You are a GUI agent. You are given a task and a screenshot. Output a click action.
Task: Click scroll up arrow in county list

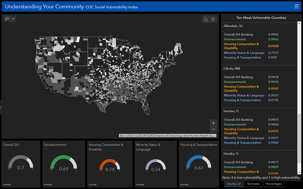[x=299, y=24]
